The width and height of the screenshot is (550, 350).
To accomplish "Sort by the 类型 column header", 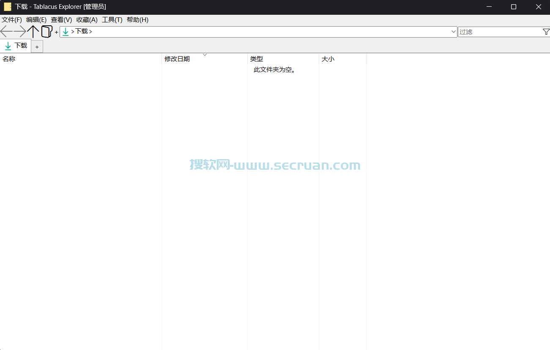I will click(x=283, y=59).
